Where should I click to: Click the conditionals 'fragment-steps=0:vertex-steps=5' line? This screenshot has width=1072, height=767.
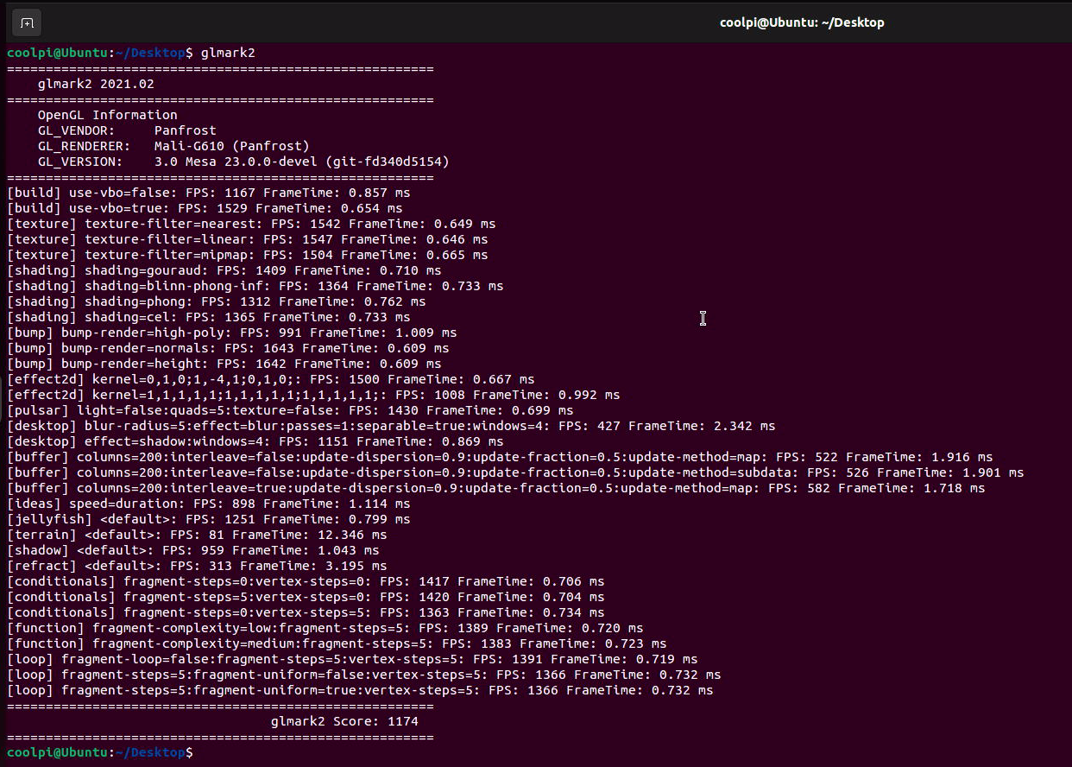(306, 612)
